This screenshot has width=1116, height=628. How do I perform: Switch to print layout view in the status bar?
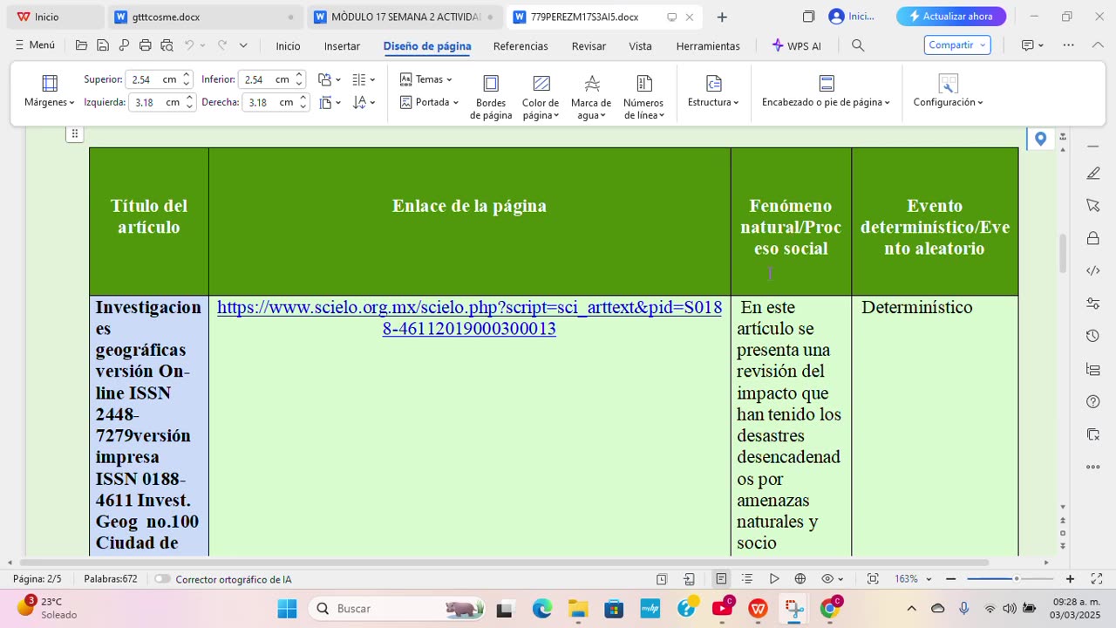721,579
